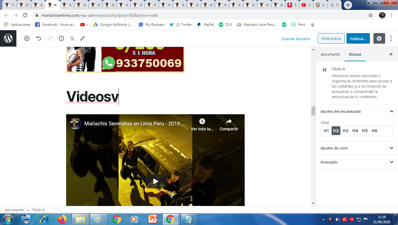Select the H6 heading level

pyautogui.click(x=374, y=131)
